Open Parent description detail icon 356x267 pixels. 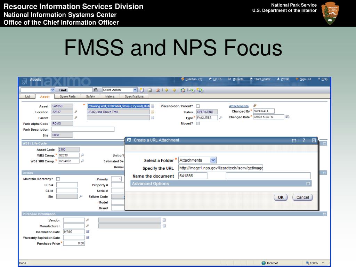click(x=153, y=118)
